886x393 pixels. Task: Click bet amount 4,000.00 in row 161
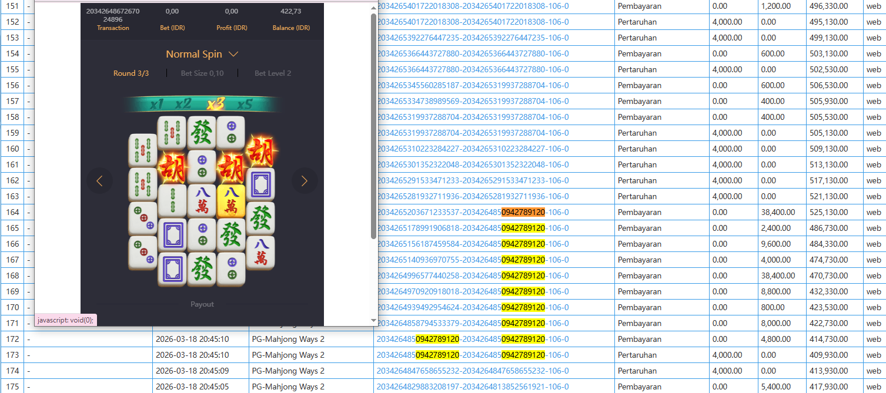(x=734, y=164)
